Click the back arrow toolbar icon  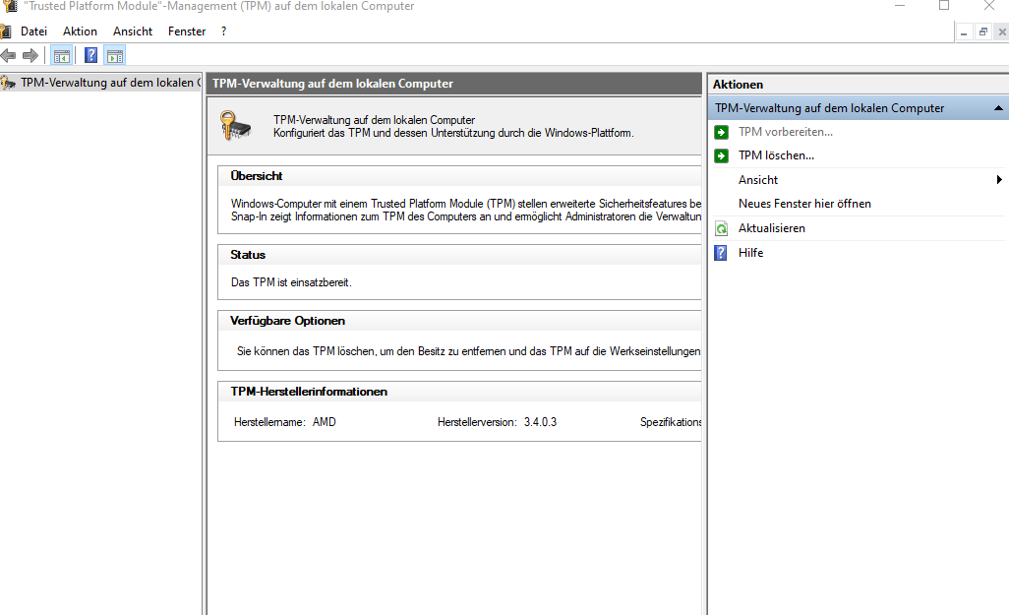tap(9, 56)
